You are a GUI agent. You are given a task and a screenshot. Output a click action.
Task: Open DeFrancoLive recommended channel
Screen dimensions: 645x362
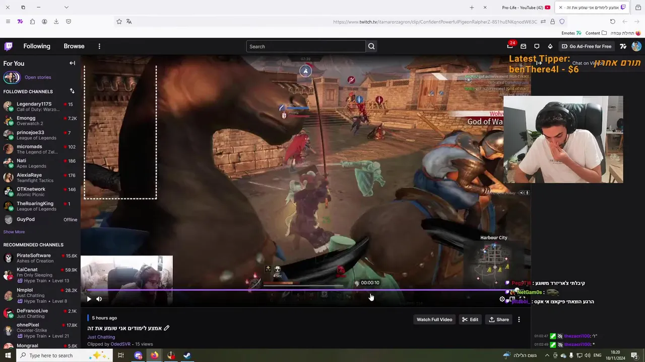pyautogui.click(x=40, y=313)
